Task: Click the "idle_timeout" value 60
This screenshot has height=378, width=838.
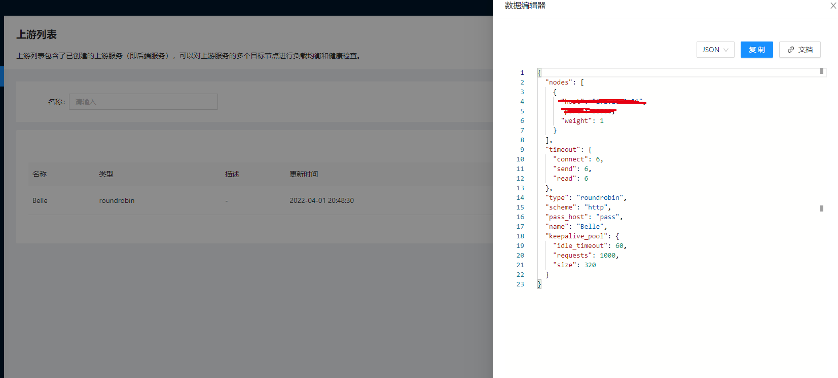Action: tap(620, 246)
